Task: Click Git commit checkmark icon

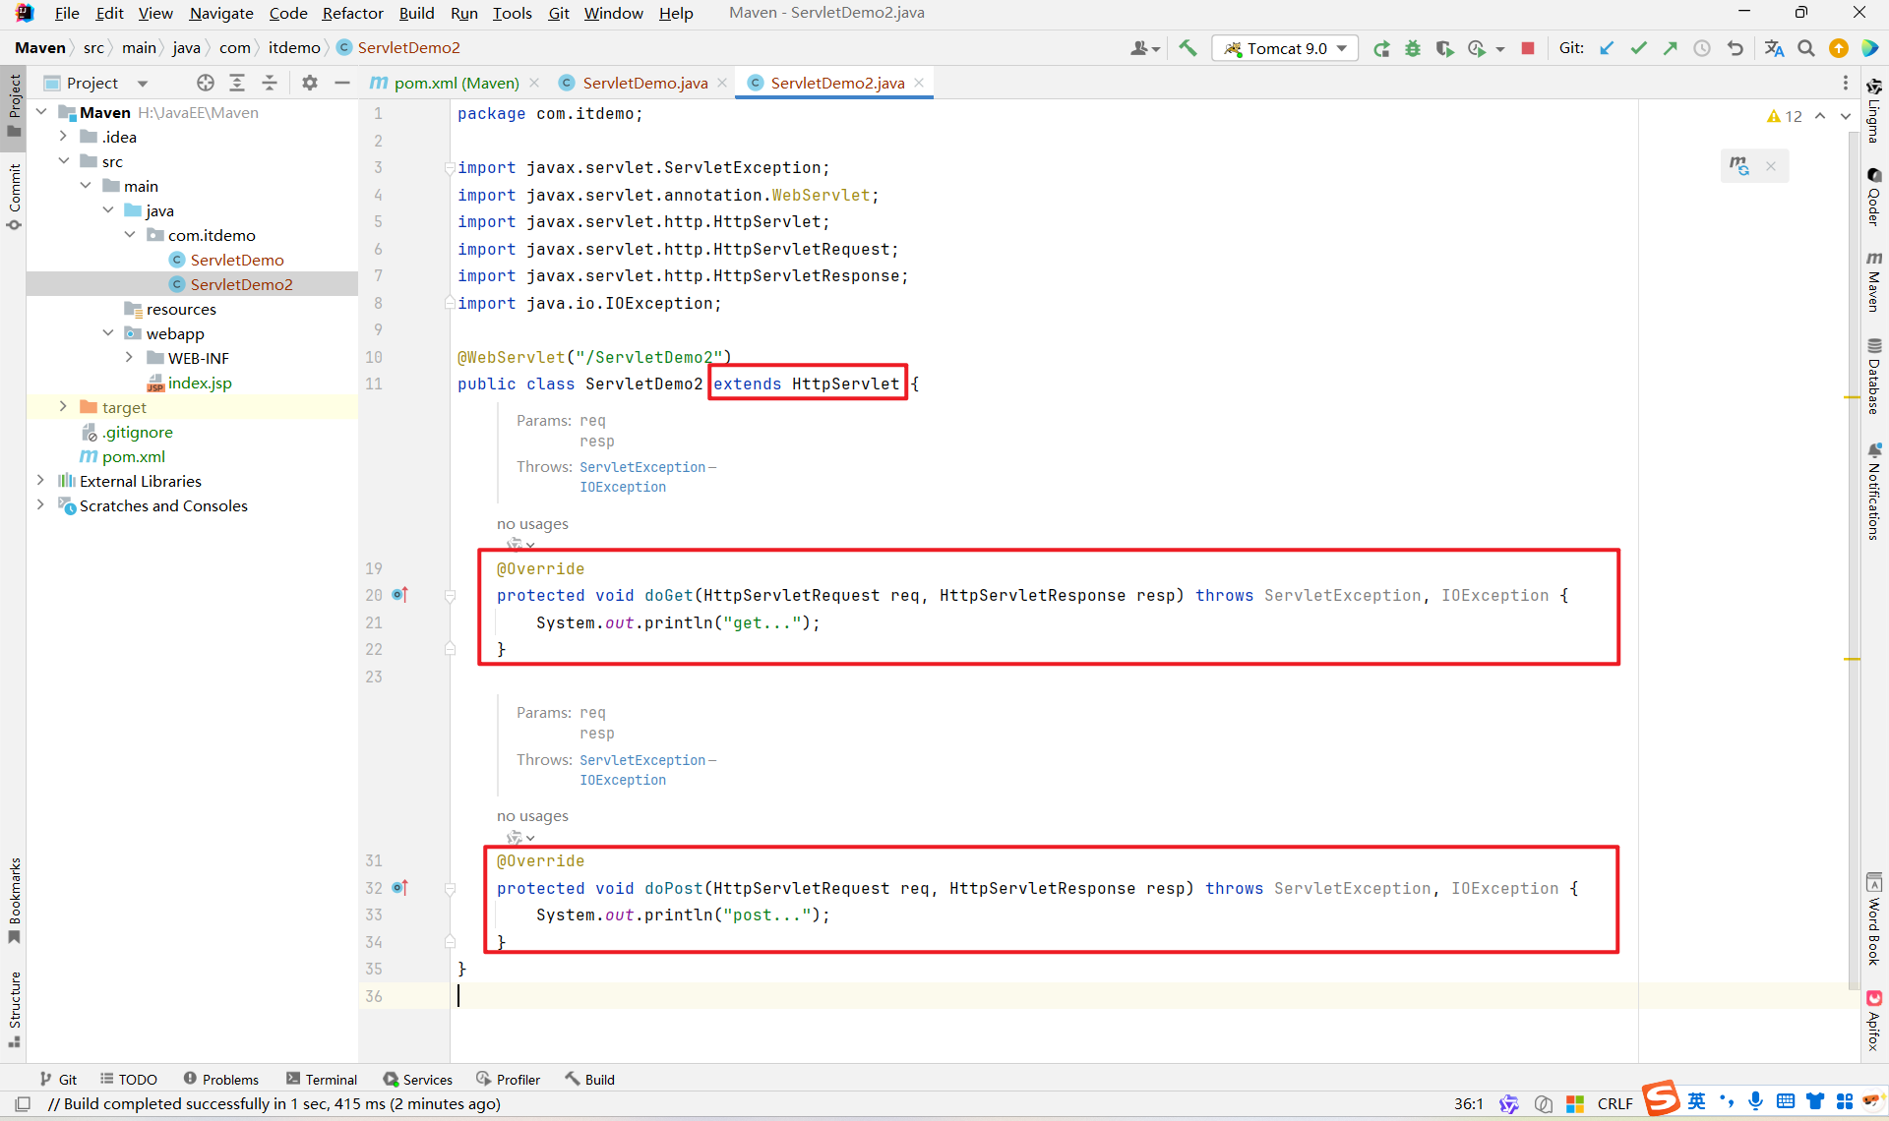Action: pyautogui.click(x=1638, y=48)
